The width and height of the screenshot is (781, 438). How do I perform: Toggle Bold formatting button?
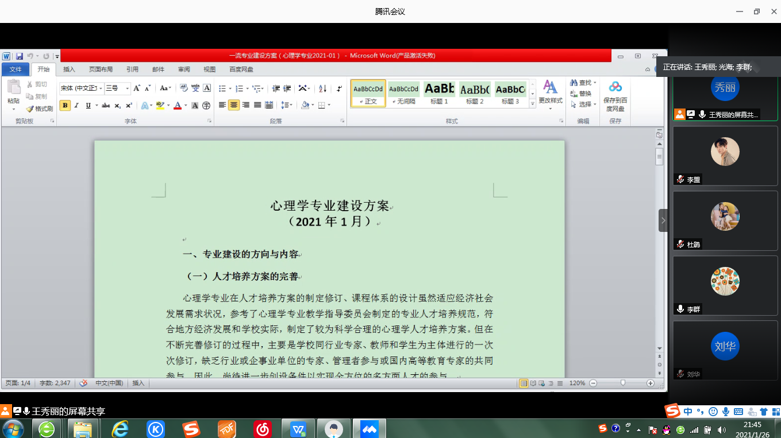pyautogui.click(x=65, y=106)
